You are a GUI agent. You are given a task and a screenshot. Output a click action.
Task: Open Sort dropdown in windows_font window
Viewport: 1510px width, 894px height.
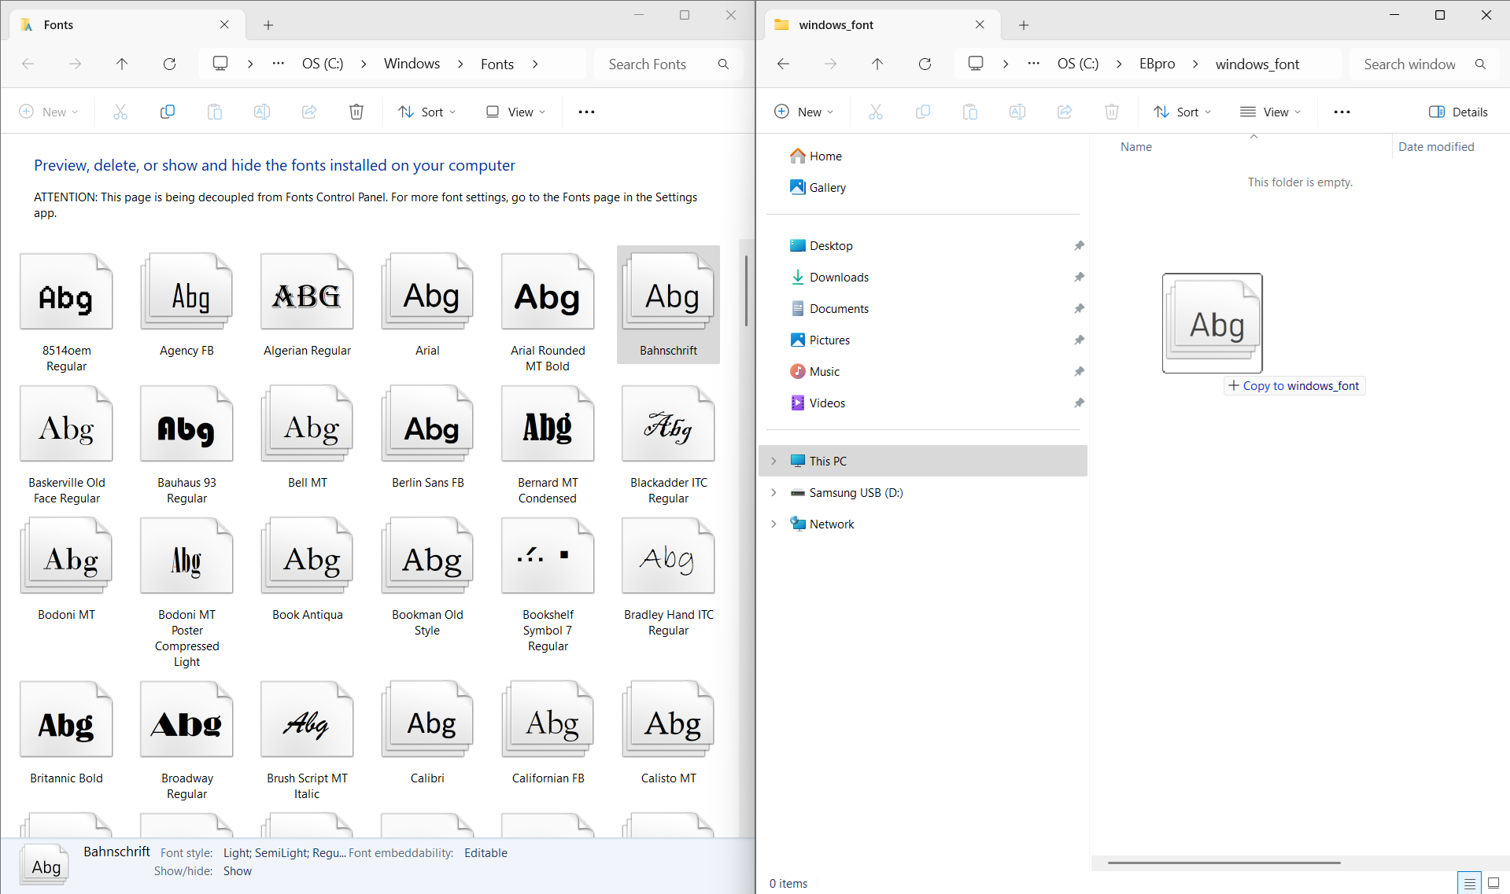[1183, 112]
